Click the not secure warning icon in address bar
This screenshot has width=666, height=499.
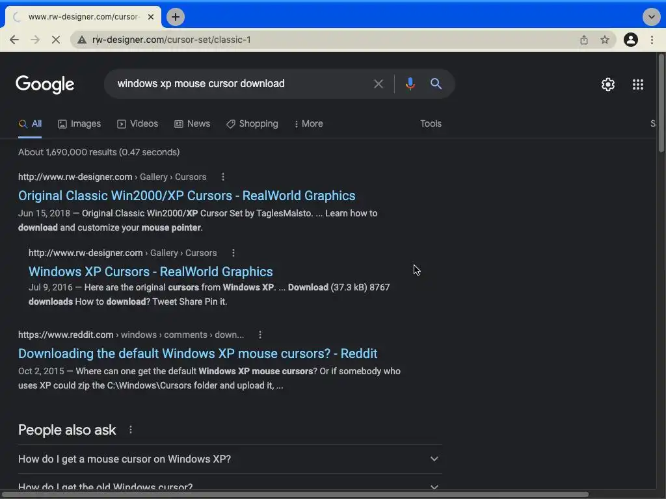(82, 40)
